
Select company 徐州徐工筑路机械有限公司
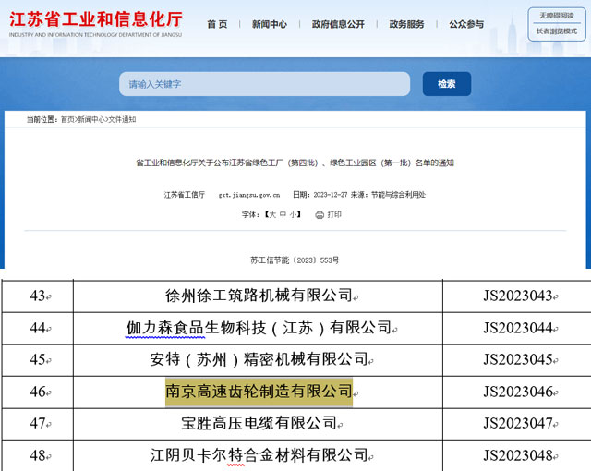(259, 296)
